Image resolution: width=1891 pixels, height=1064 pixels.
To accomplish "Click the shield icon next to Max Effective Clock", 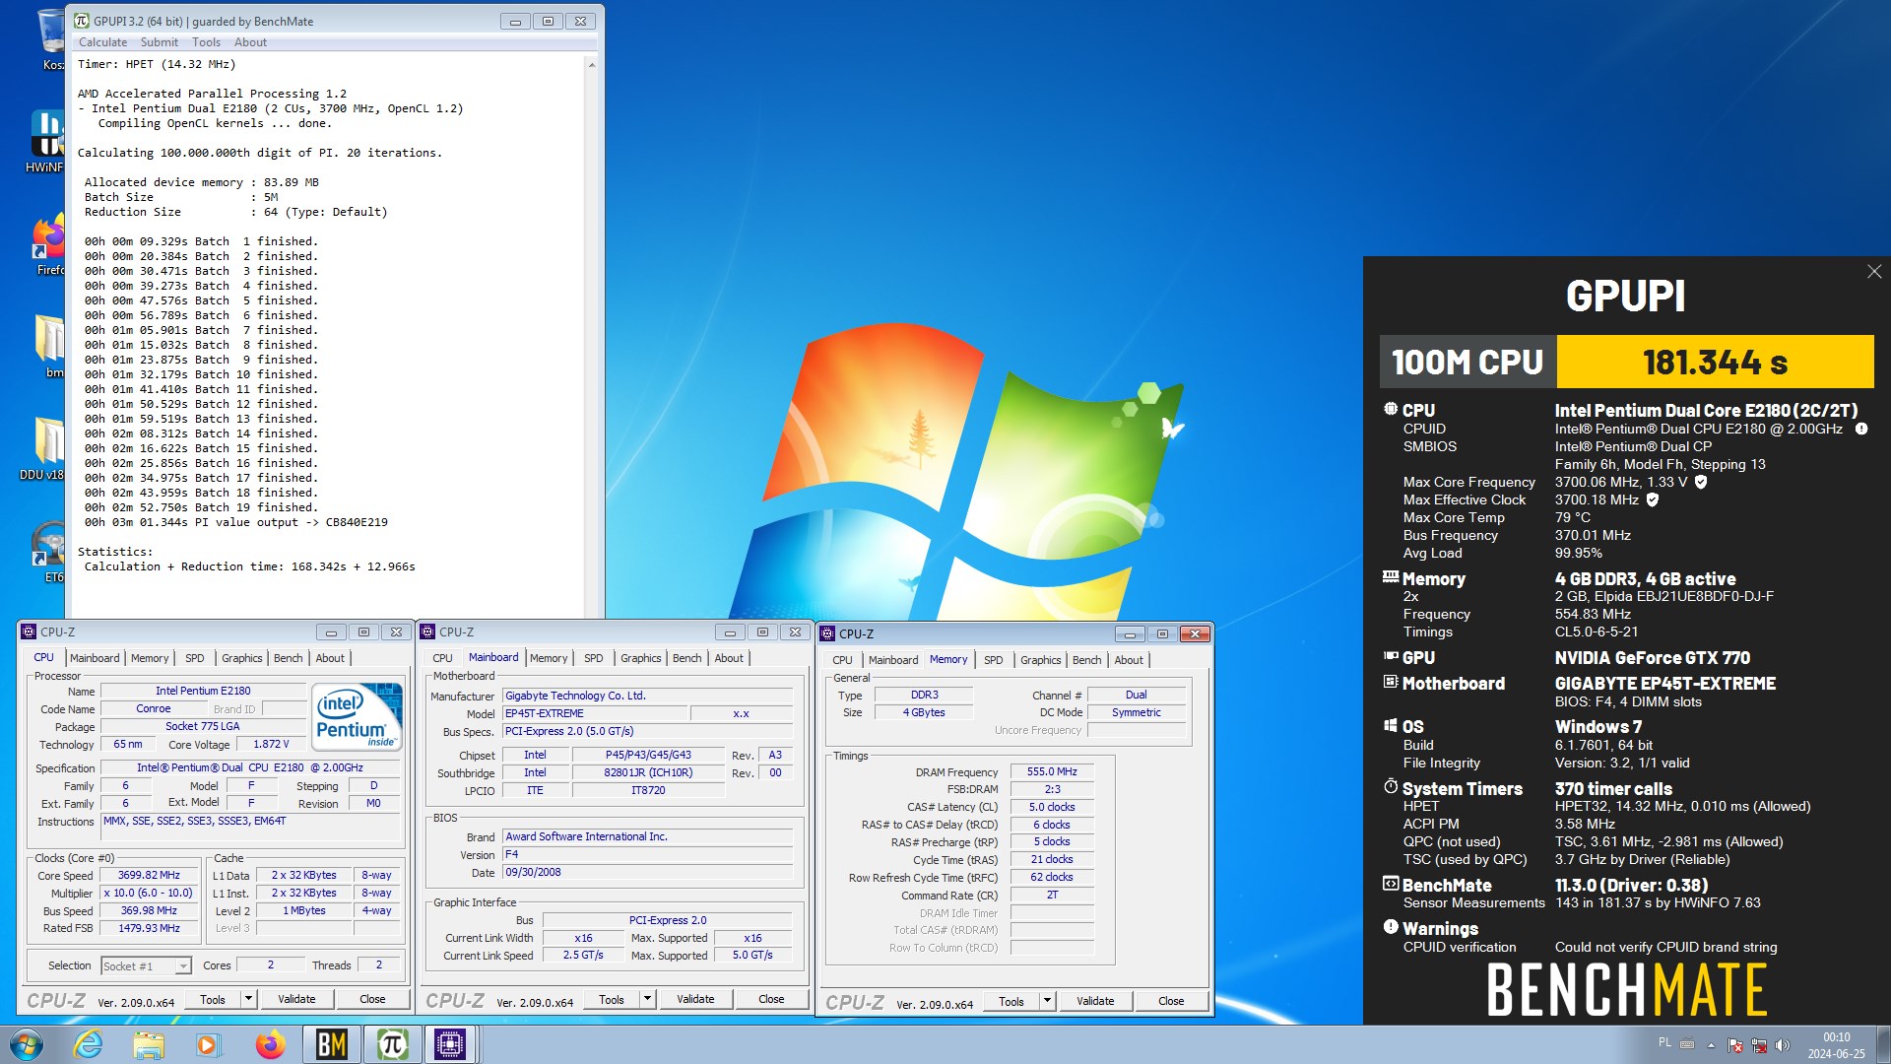I will 1653,499.
